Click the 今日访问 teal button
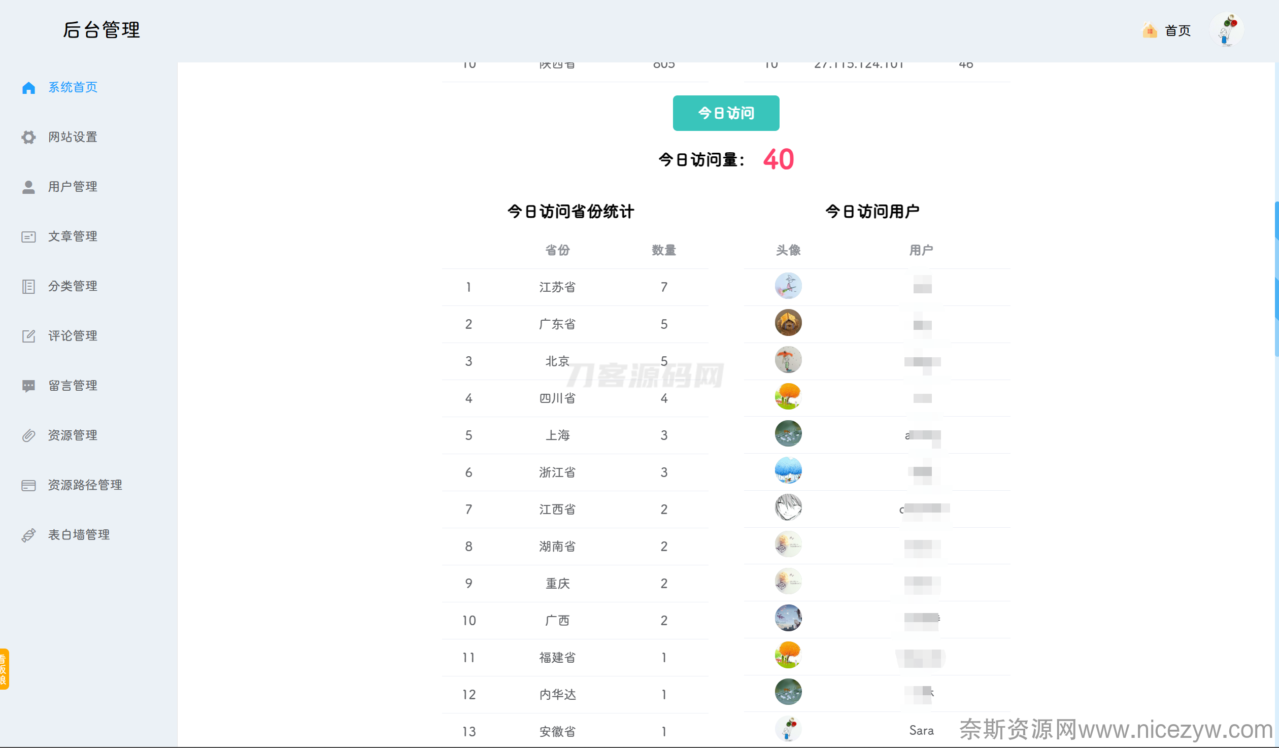This screenshot has width=1279, height=748. click(726, 113)
